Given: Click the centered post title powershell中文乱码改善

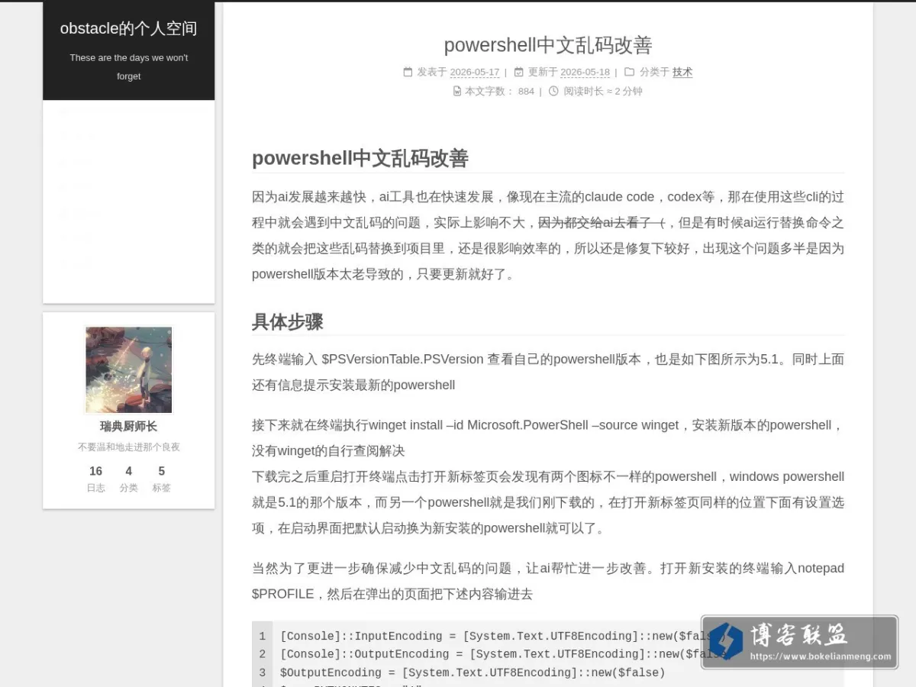Looking at the screenshot, I should point(548,45).
